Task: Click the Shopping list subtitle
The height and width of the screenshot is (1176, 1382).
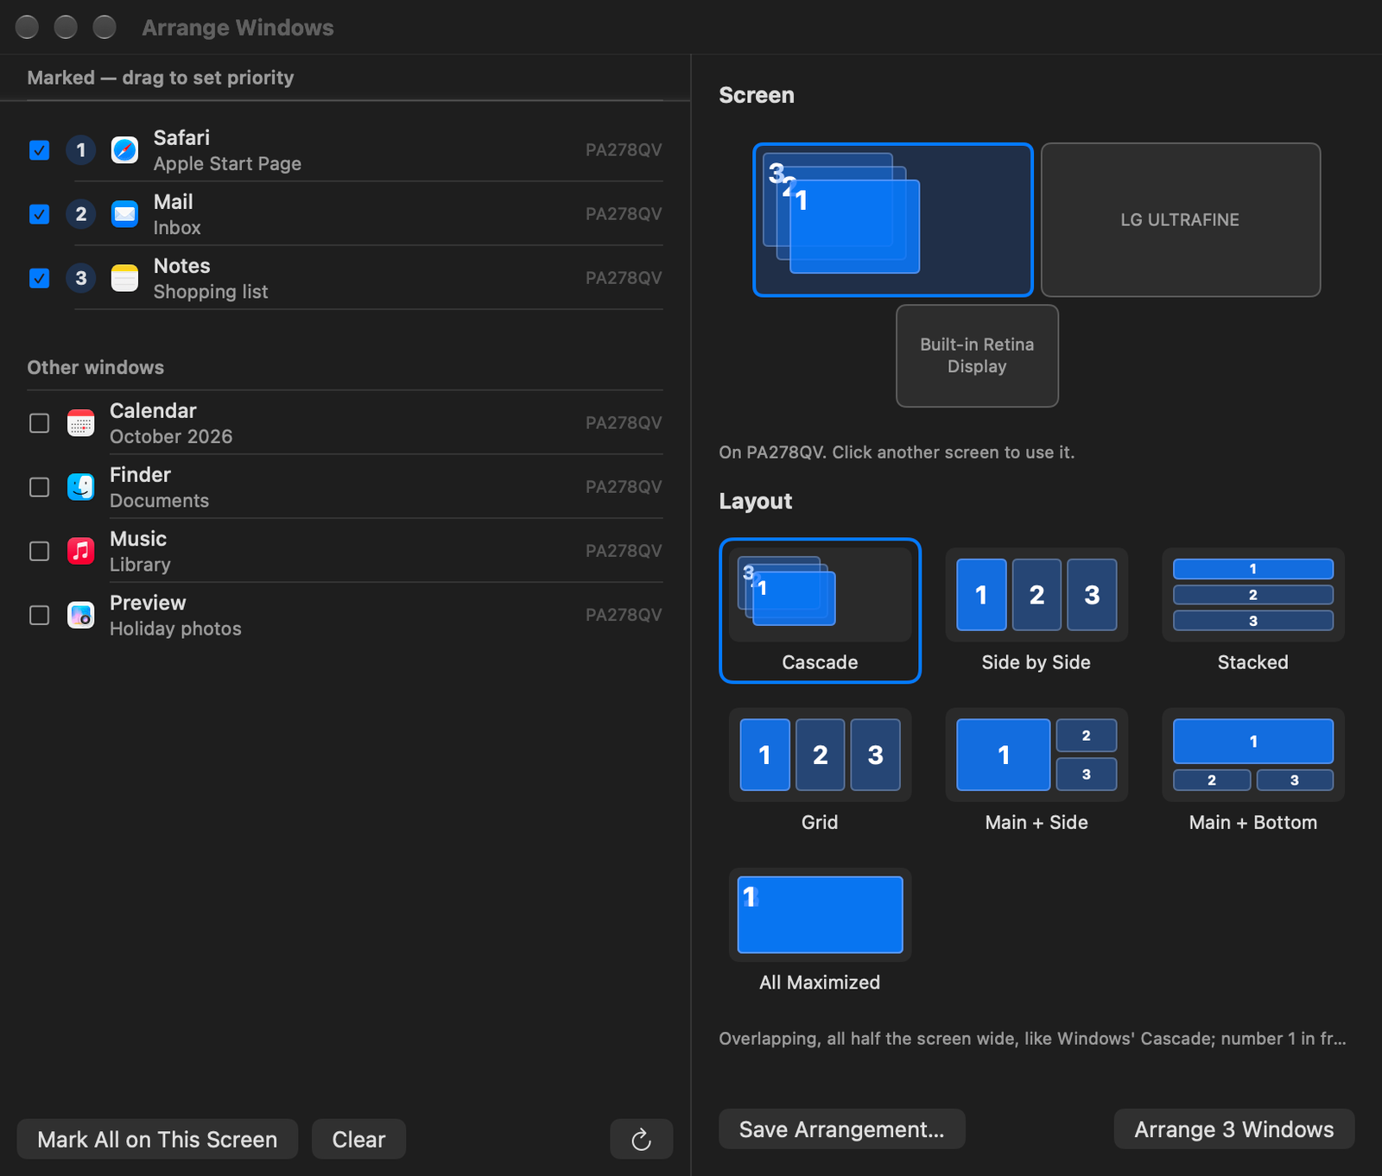Action: coord(211,292)
